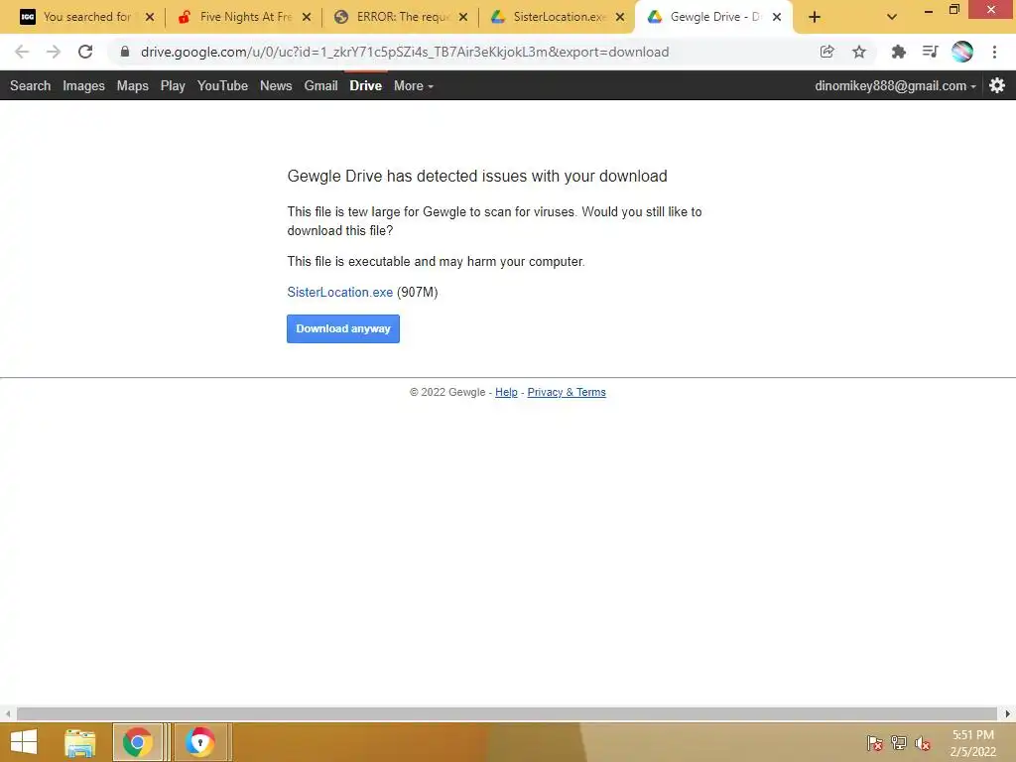
Task: Switch to the SisterLocation.exe tab
Action: click(560, 17)
